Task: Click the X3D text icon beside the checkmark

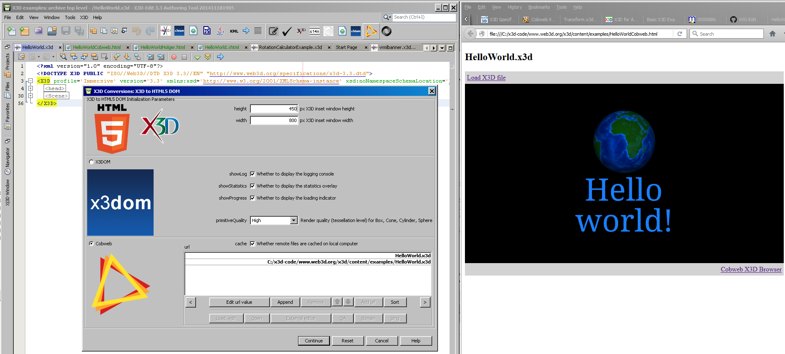Action: pyautogui.click(x=301, y=31)
